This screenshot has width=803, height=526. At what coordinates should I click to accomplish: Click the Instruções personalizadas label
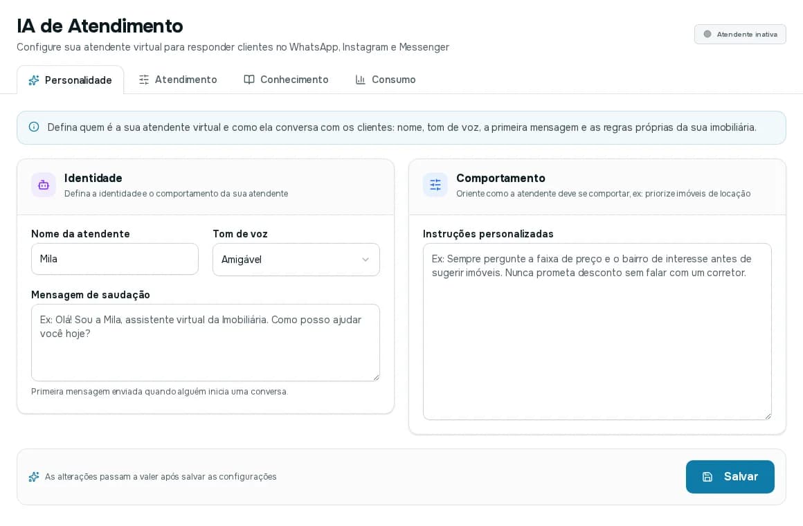tap(488, 234)
